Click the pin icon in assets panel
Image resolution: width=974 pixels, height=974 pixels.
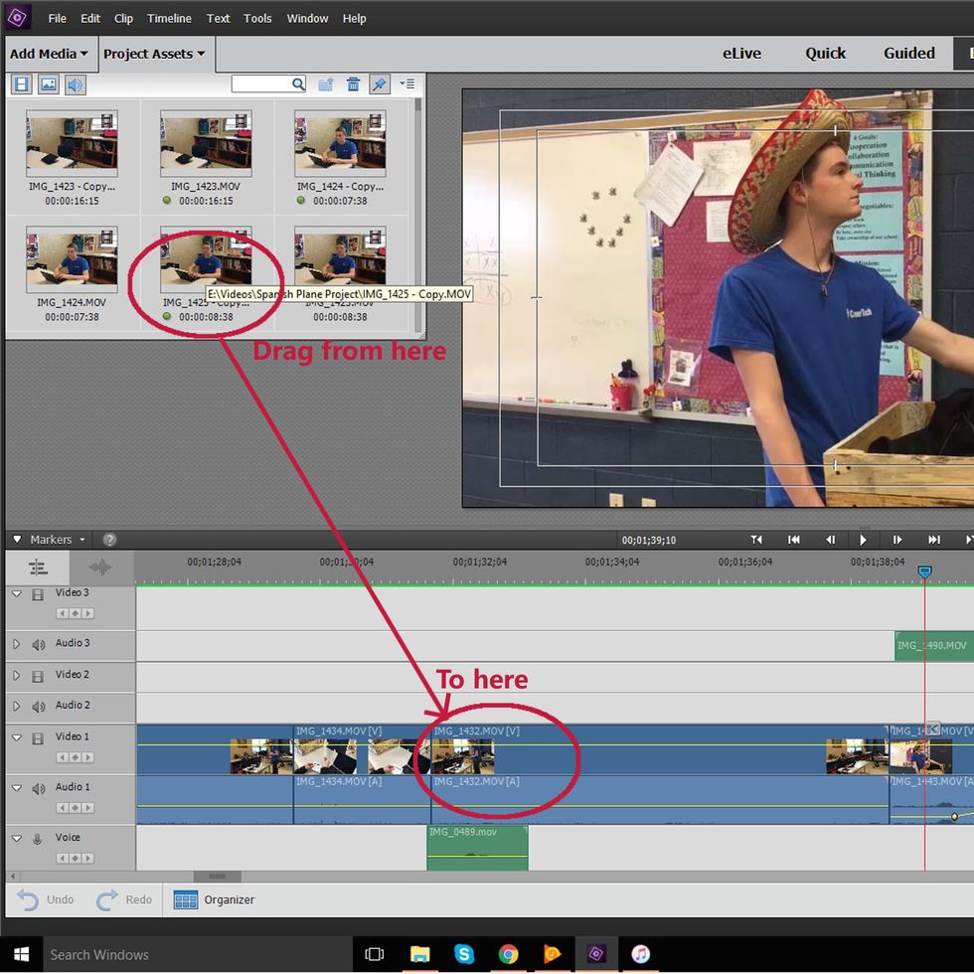(379, 84)
